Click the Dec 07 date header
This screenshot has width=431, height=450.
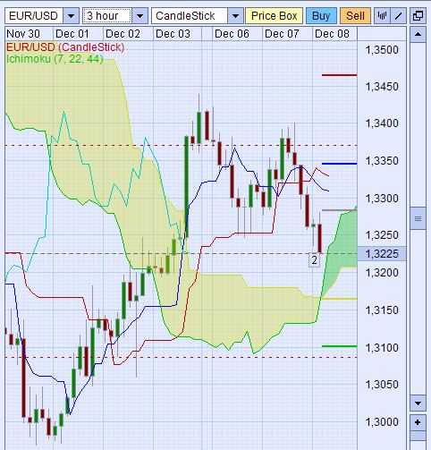pyautogui.click(x=282, y=34)
